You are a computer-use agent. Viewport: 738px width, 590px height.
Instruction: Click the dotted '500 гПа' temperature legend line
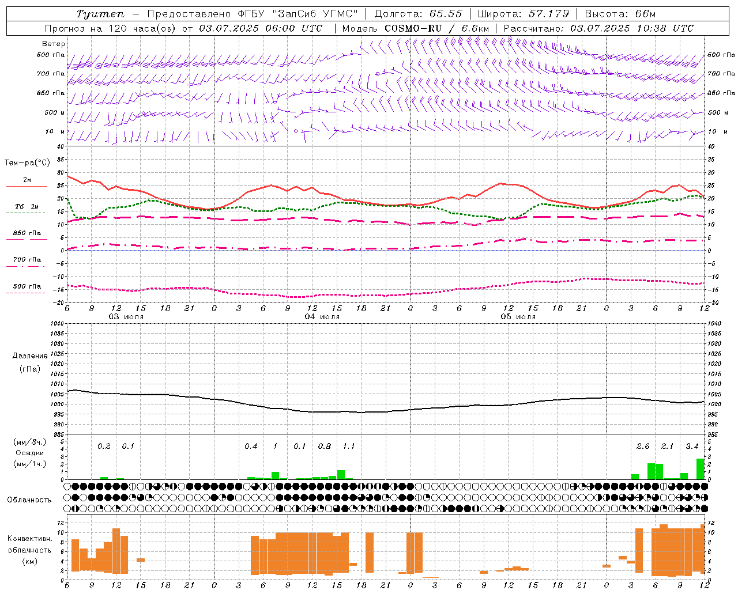(26, 293)
